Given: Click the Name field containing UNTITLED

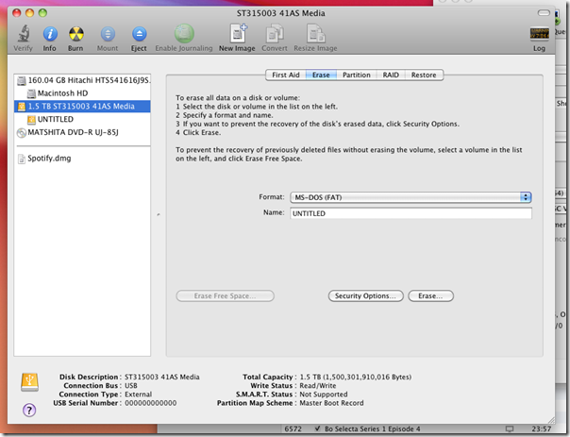Looking at the screenshot, I should (411, 213).
